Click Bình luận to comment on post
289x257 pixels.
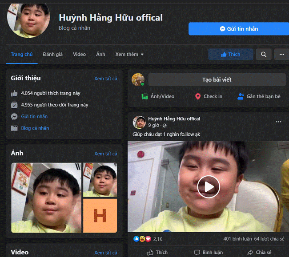coord(209,253)
